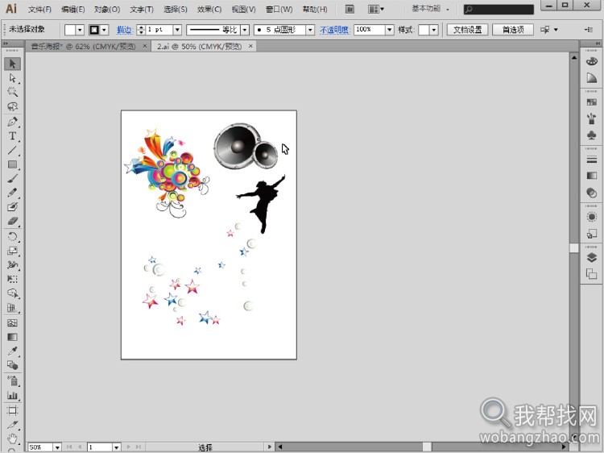The image size is (604, 453).
Task: Select the Direct Selection tool
Action: click(12, 78)
